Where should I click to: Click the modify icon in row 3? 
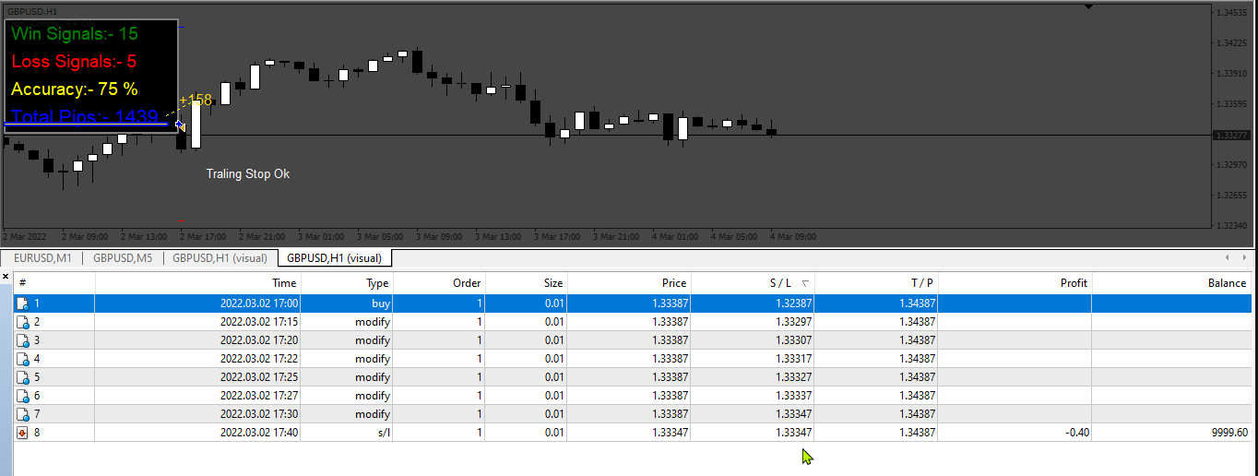point(23,340)
